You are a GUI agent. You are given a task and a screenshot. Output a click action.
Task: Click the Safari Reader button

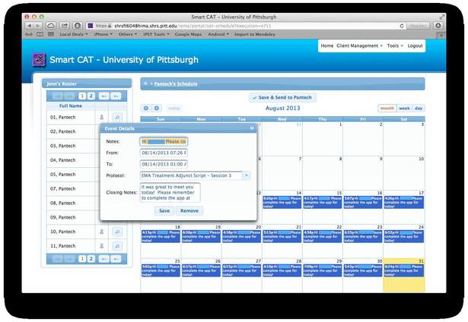click(418, 26)
